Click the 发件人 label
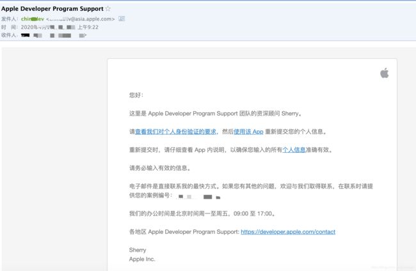Viewport: 416px width, 271px height. tap(9, 19)
